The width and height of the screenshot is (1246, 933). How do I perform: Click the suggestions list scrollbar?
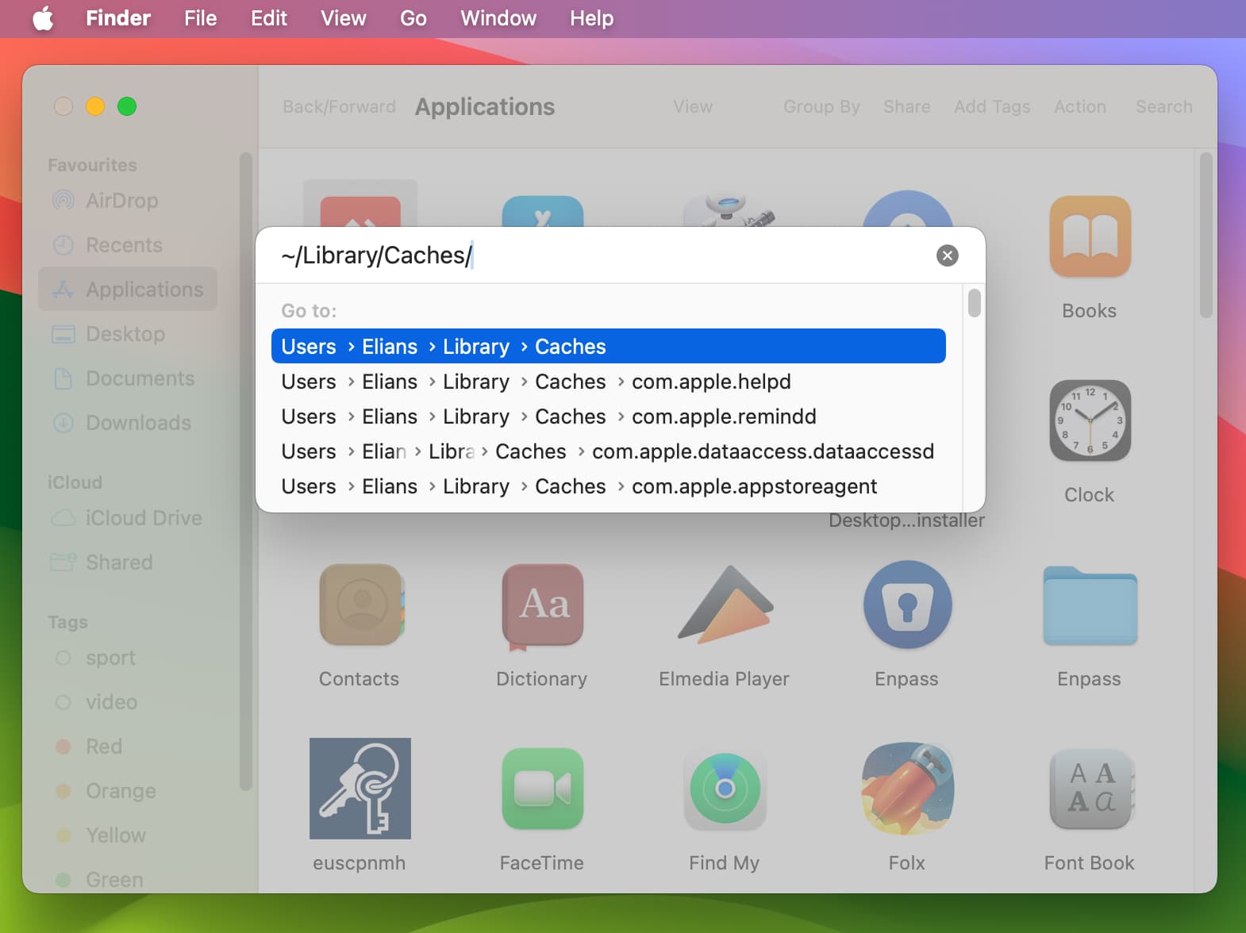pyautogui.click(x=975, y=303)
